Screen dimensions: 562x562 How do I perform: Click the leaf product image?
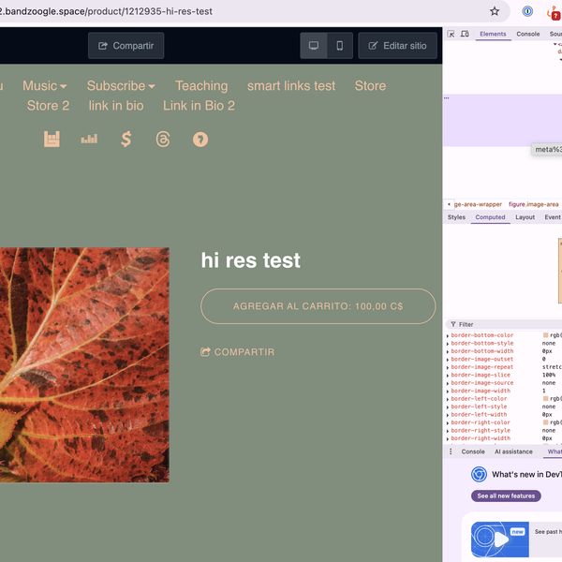click(x=84, y=365)
